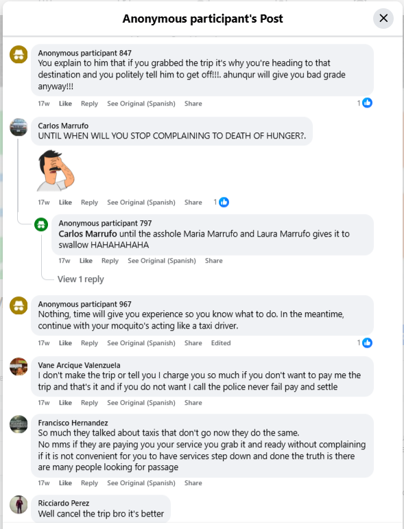404x529 pixels.
Task: Open Ricciardo Perez's profile picture
Action: tap(19, 504)
